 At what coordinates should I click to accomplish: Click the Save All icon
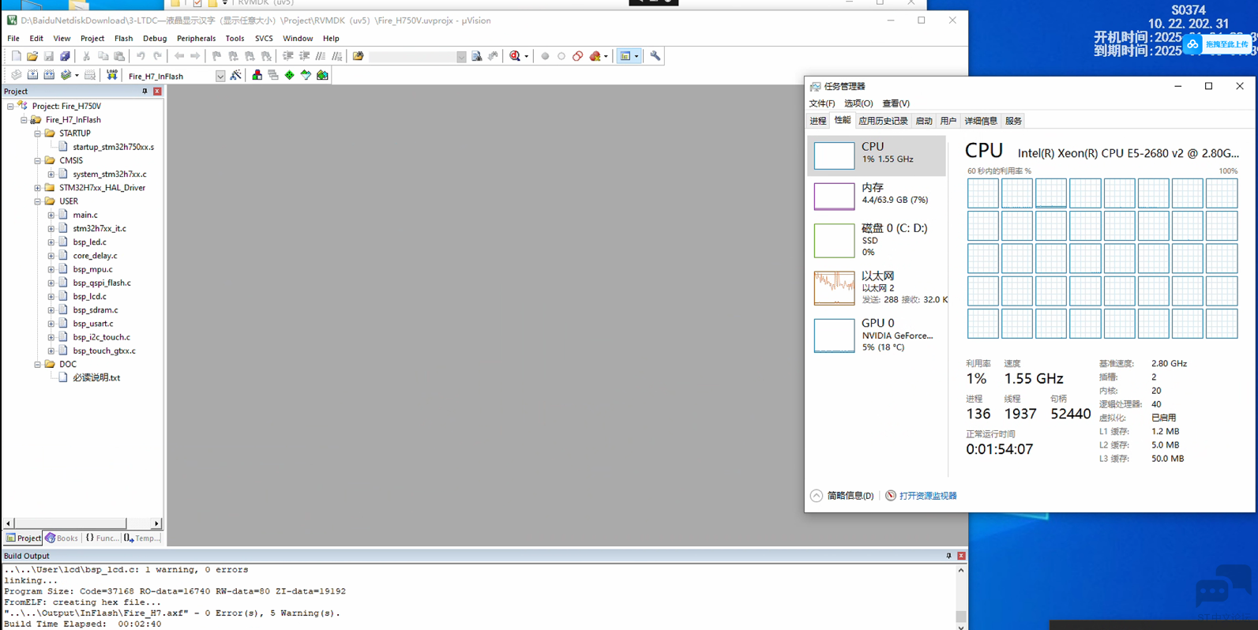click(65, 56)
